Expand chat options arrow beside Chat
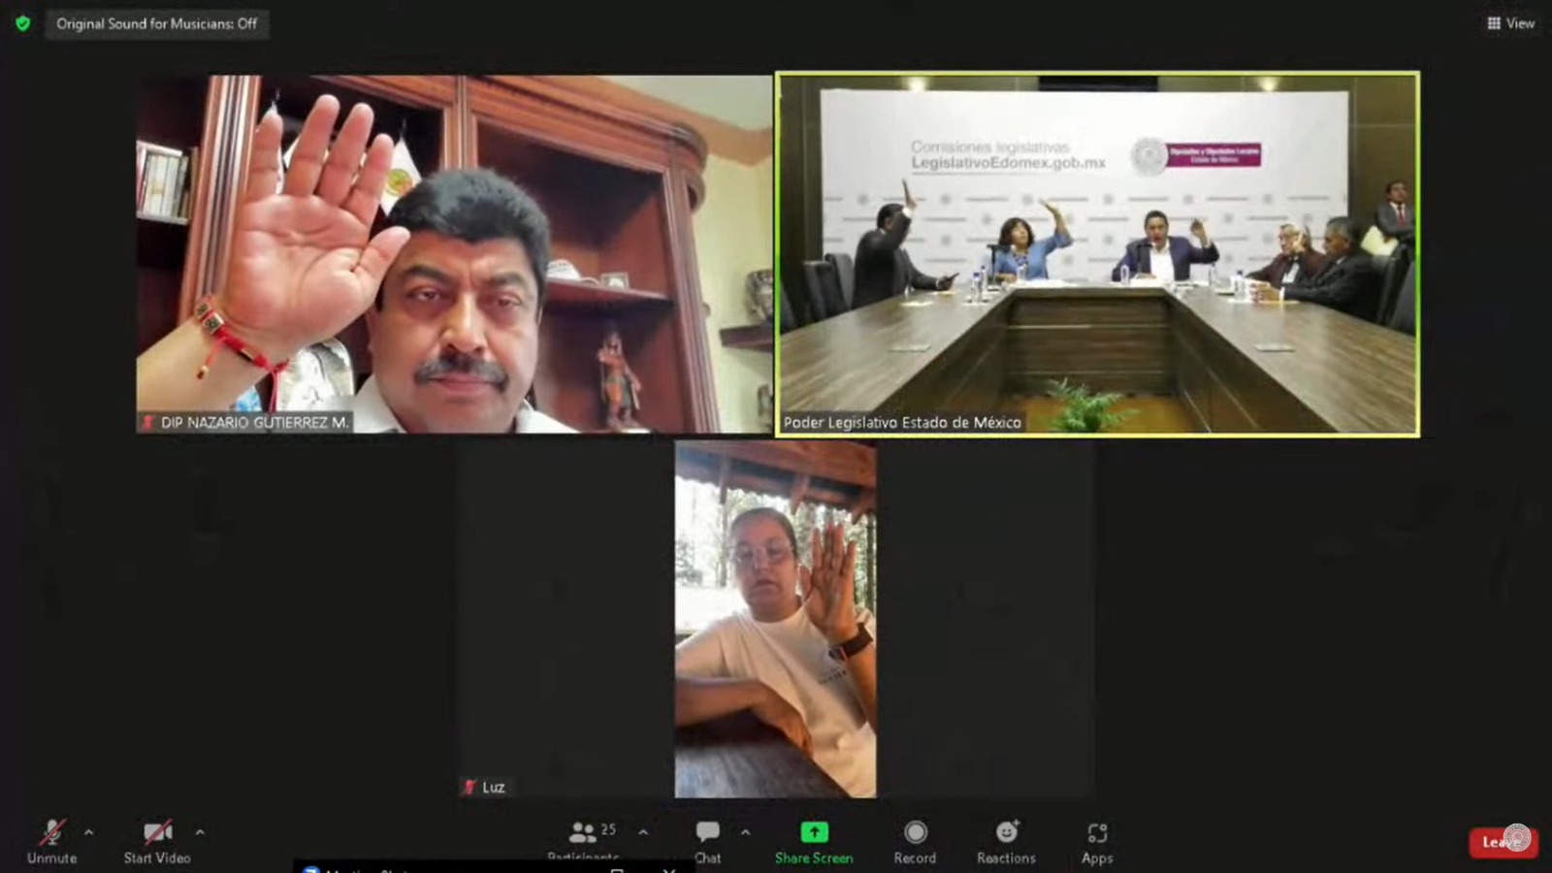This screenshot has height=873, width=1552. pos(745,832)
